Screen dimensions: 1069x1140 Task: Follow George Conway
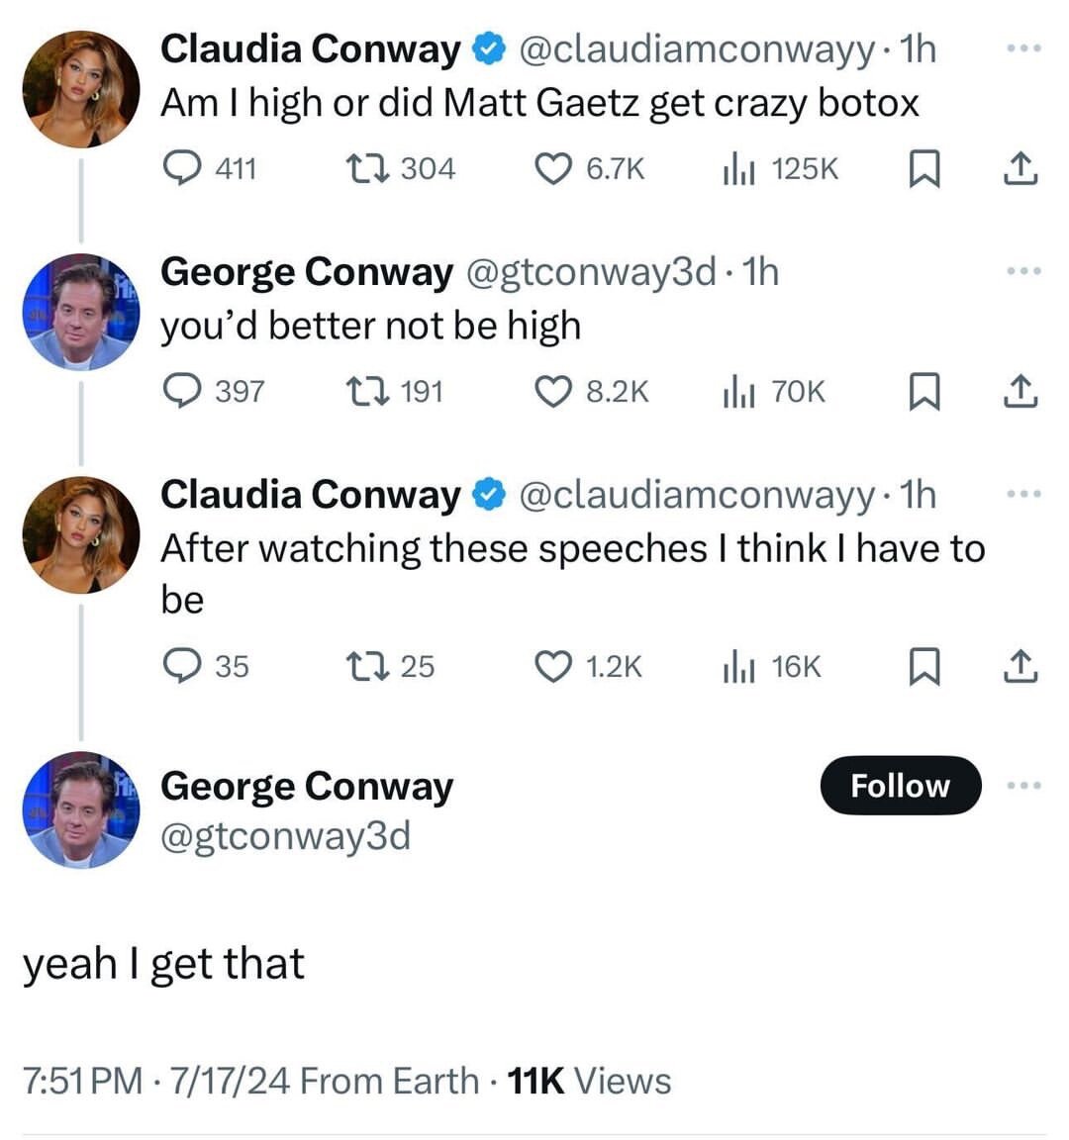tap(900, 786)
